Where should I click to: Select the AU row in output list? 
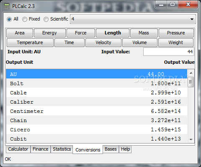(x=97, y=74)
